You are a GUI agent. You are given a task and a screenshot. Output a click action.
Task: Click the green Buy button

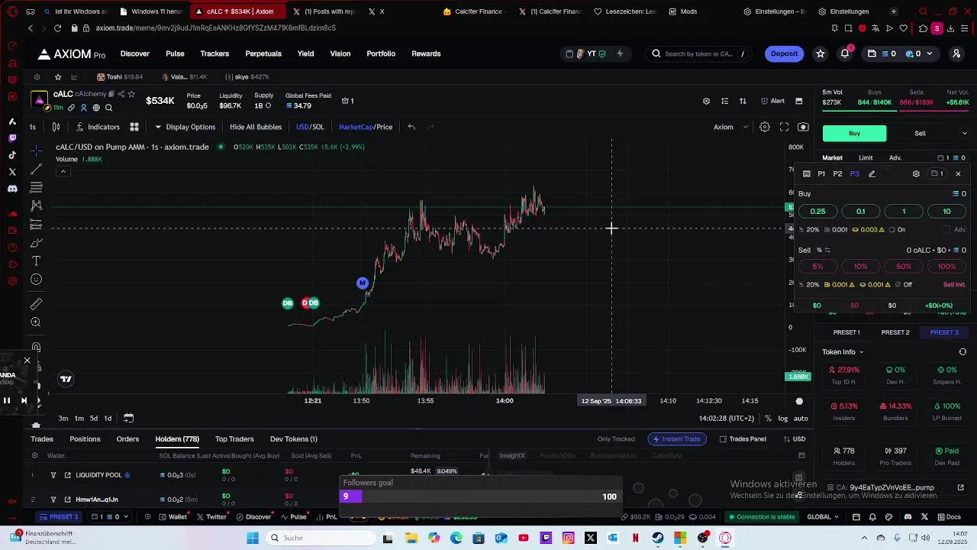(855, 134)
